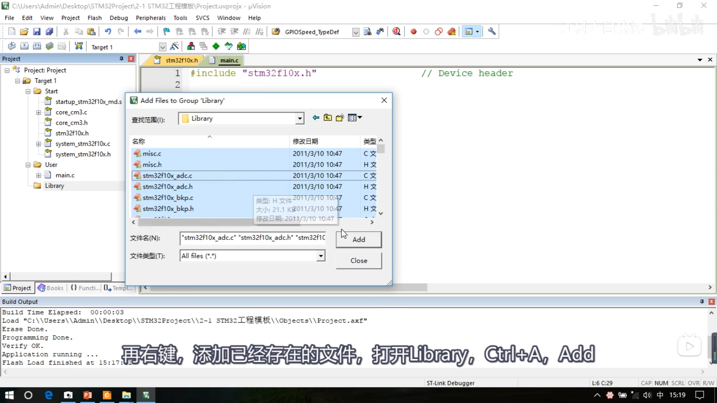Click the Add button in the dialog
The width and height of the screenshot is (717, 403).
click(358, 240)
